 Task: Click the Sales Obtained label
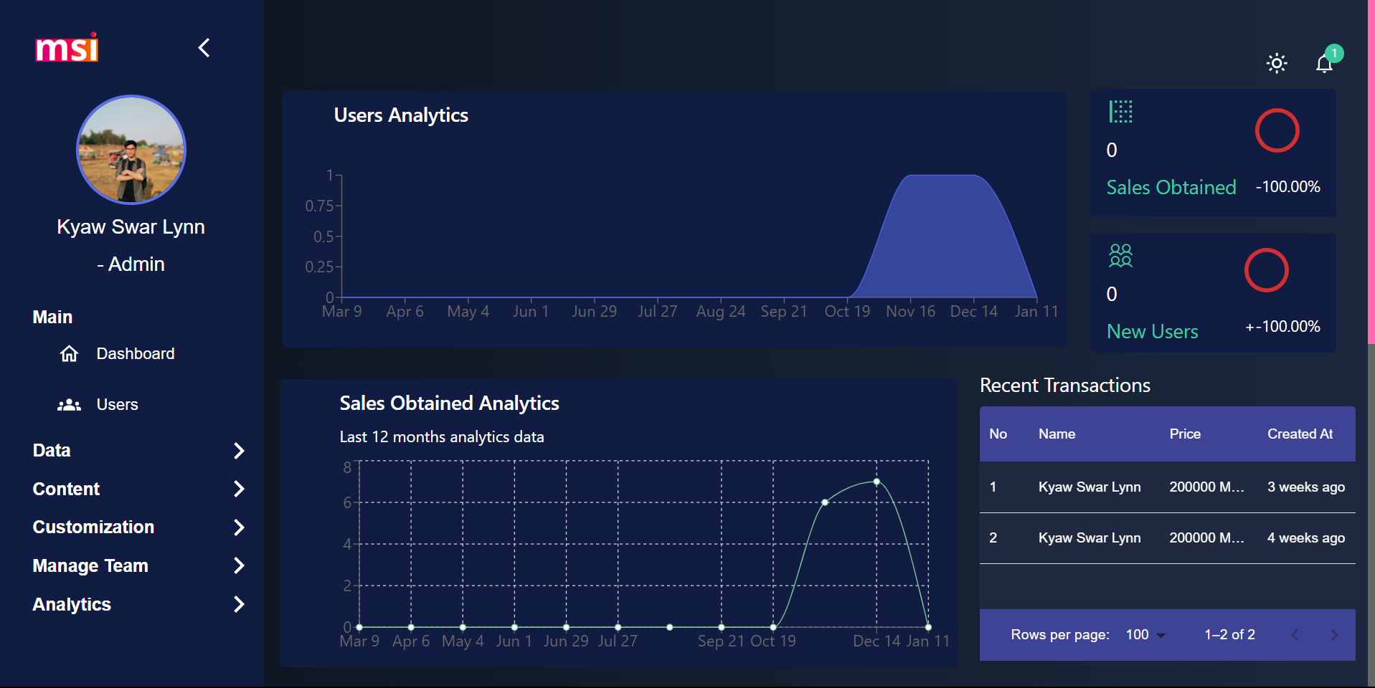1171,187
